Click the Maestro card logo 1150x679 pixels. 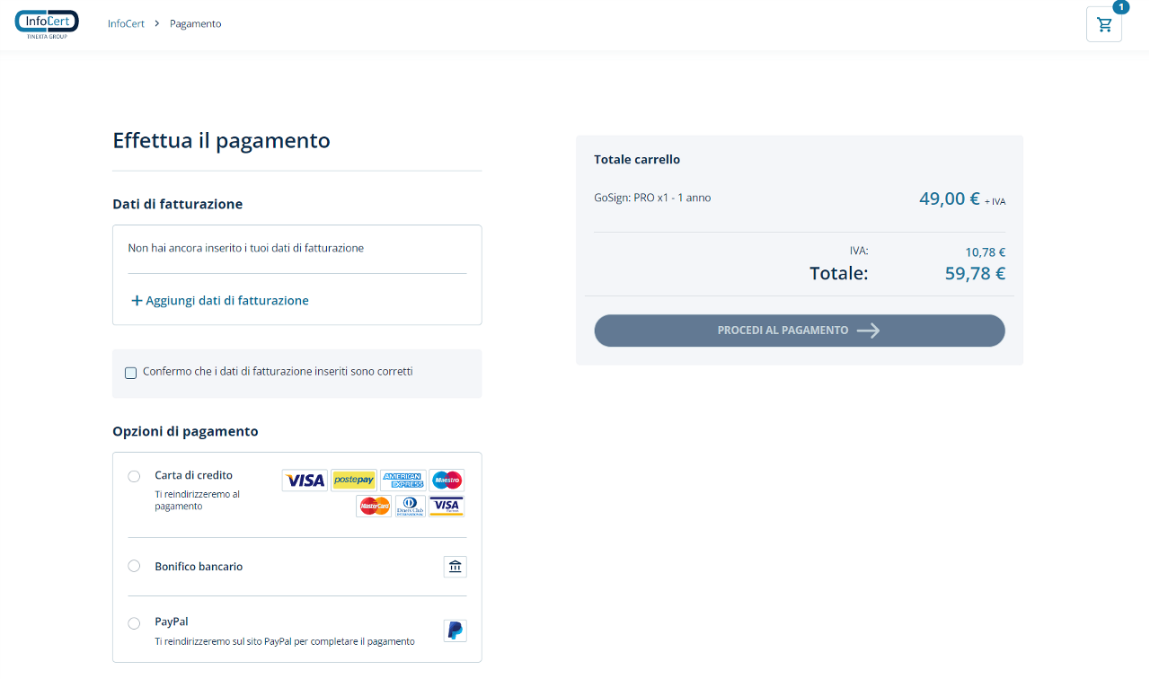[x=447, y=481]
